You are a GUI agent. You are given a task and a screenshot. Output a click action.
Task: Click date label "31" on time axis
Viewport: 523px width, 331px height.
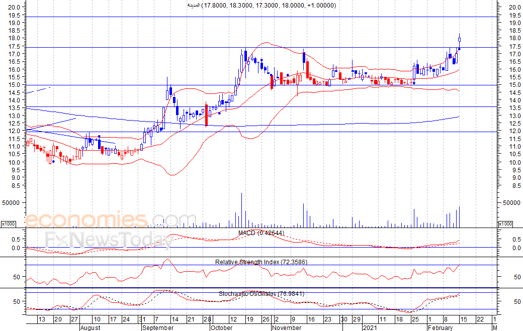click(x=142, y=319)
